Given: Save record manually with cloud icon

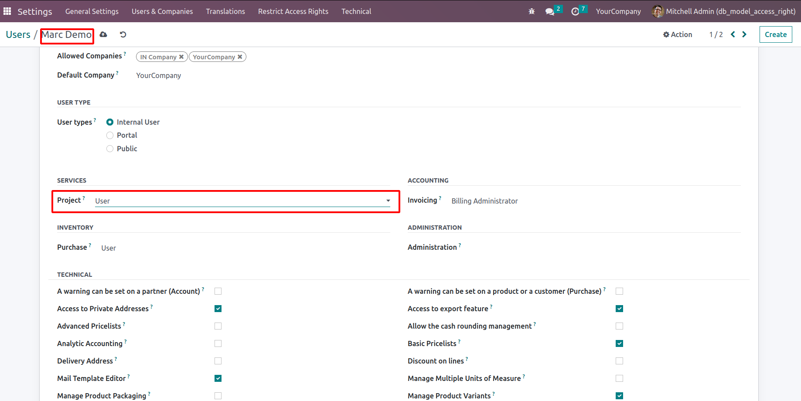Looking at the screenshot, I should (103, 34).
